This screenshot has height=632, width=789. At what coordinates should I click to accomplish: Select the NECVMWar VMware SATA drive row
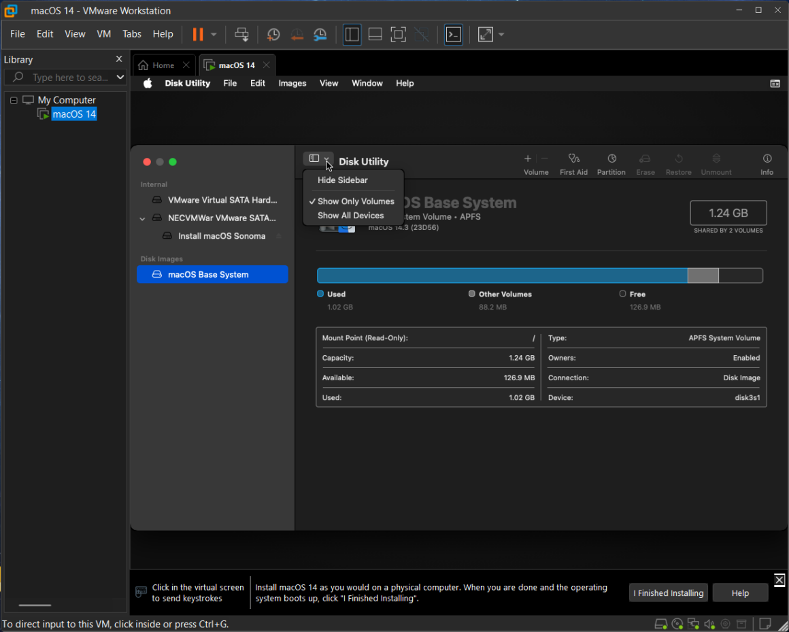(x=214, y=218)
